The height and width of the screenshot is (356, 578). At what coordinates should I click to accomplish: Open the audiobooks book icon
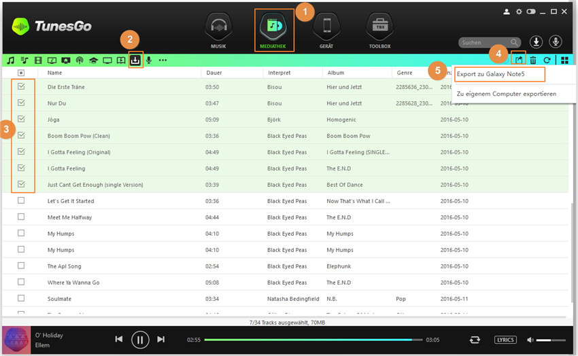(121, 60)
